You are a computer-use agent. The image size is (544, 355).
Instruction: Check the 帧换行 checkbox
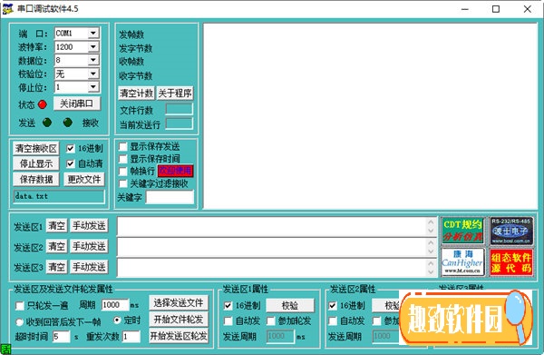point(123,172)
